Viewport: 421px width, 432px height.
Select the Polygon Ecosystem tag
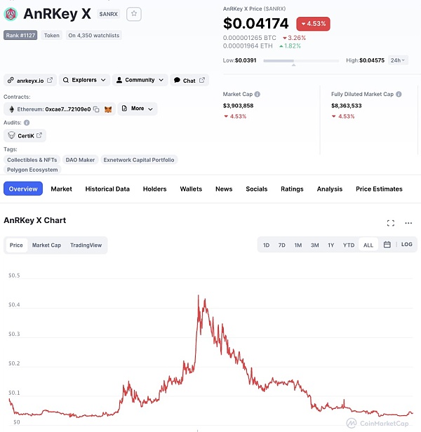point(33,170)
